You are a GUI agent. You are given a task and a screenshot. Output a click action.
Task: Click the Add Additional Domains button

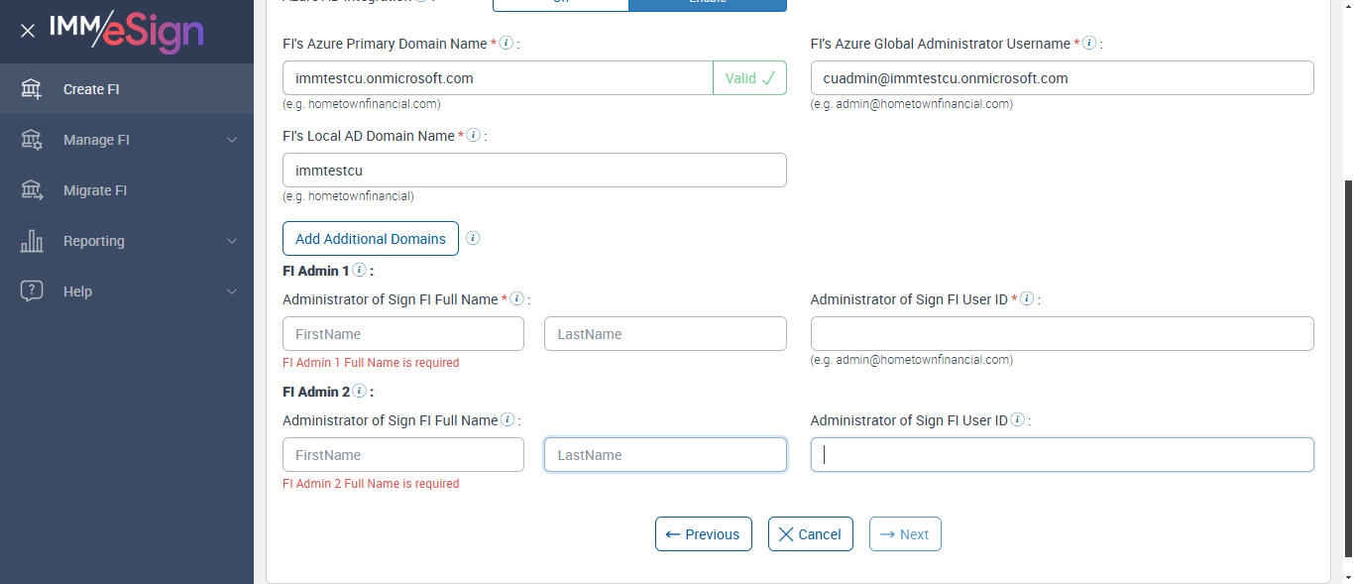click(371, 238)
